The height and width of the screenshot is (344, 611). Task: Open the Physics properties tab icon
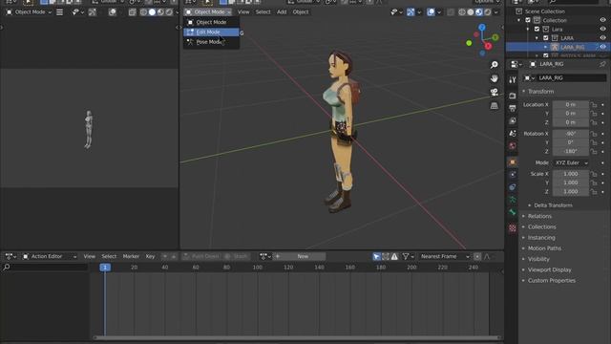(x=513, y=174)
